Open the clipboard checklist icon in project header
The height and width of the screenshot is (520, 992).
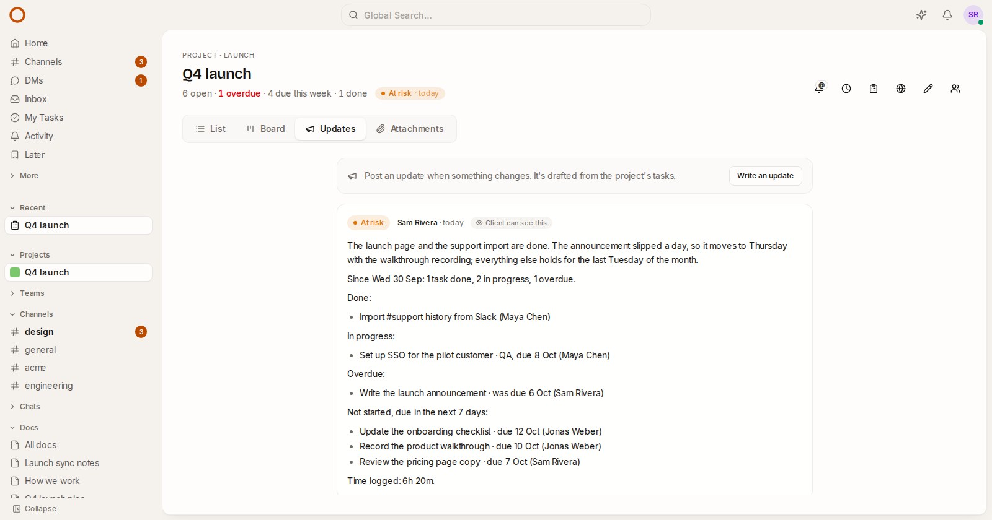[x=874, y=89]
